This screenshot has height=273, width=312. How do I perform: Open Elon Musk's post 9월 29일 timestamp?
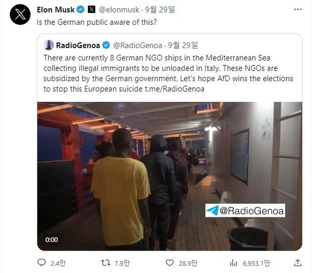click(x=160, y=9)
